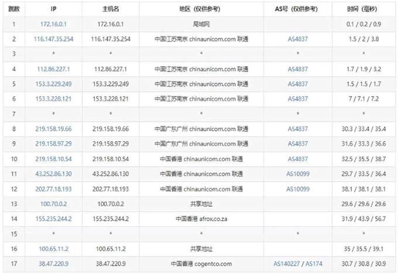Click the 主机名 column header
The image size is (398, 274).
tap(111, 9)
